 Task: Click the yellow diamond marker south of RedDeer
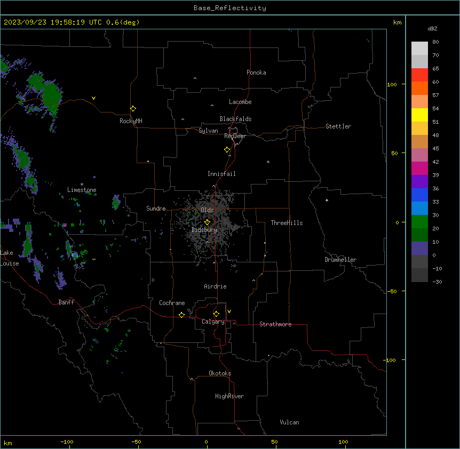pos(227,150)
